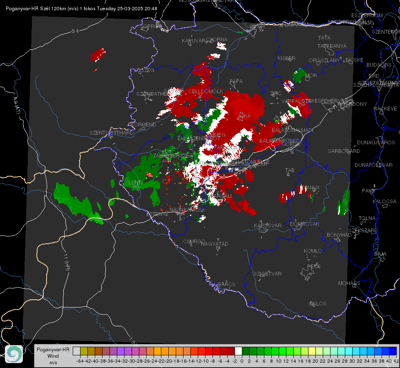
Task: Click the OROSZLÁNY label
Action: coord(324,61)
